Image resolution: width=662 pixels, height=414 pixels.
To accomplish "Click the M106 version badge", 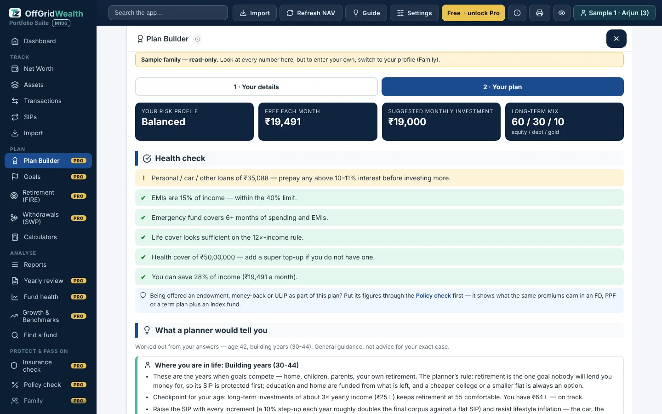I will 61,23.
